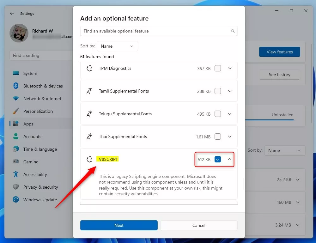The height and width of the screenshot is (243, 316).
Task: Focus the Find an available optional feature field
Action: [x=159, y=31]
